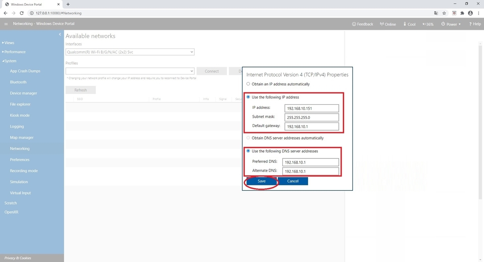The width and height of the screenshot is (484, 262).
Task: Click the Signal column header
Action: (223, 99)
